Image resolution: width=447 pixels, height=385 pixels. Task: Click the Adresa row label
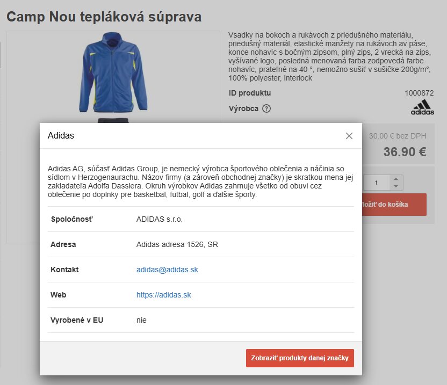tap(63, 244)
